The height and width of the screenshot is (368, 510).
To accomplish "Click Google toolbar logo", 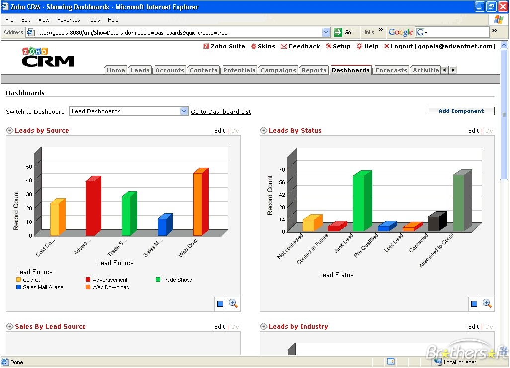I will (x=400, y=32).
